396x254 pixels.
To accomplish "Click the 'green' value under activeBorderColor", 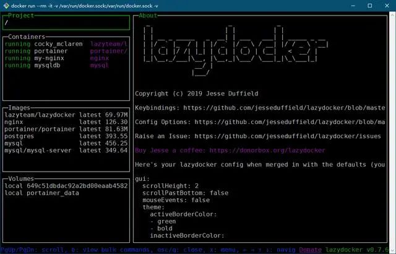I will click(x=166, y=221).
